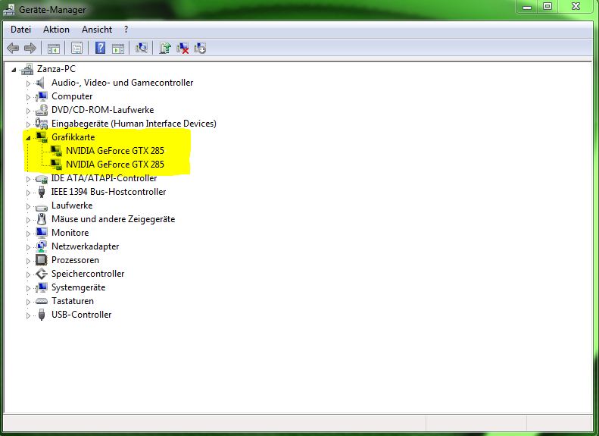
Task: Click the Back arrow toolbar button
Action: (x=13, y=49)
